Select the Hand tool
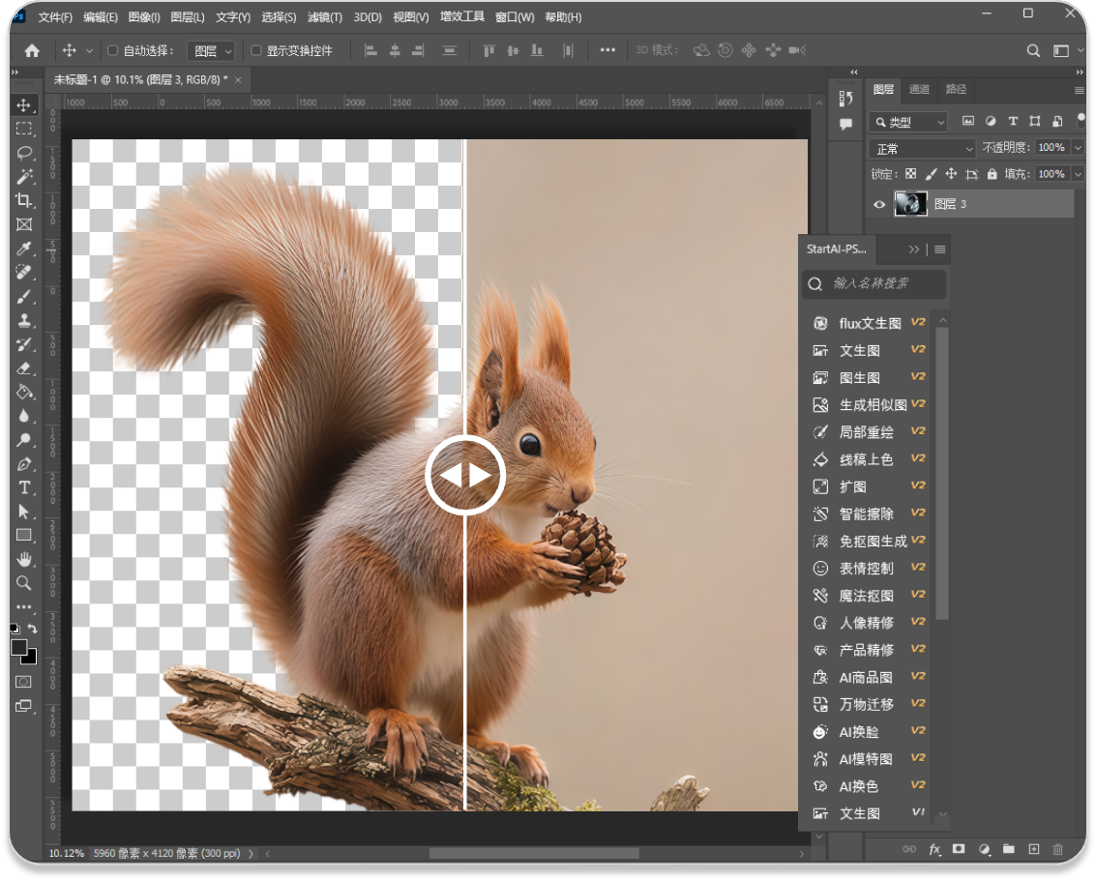The width and height of the screenshot is (1096, 880). point(24,559)
